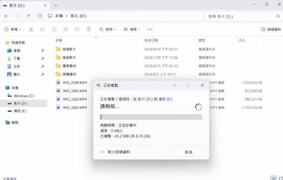
Task: Collapse details with 較少詳細資料
Action: (x=115, y=152)
